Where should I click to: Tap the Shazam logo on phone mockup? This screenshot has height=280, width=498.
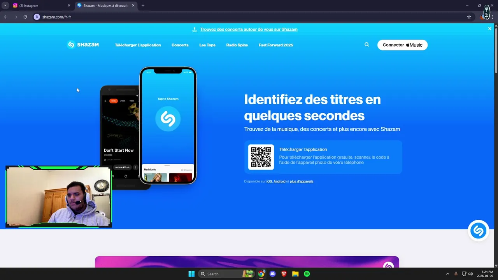pyautogui.click(x=168, y=119)
